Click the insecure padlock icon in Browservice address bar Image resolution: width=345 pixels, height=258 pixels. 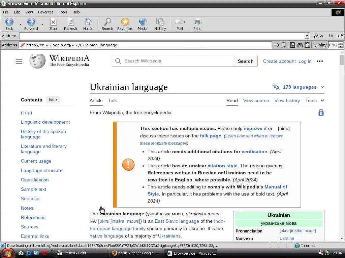[22, 45]
